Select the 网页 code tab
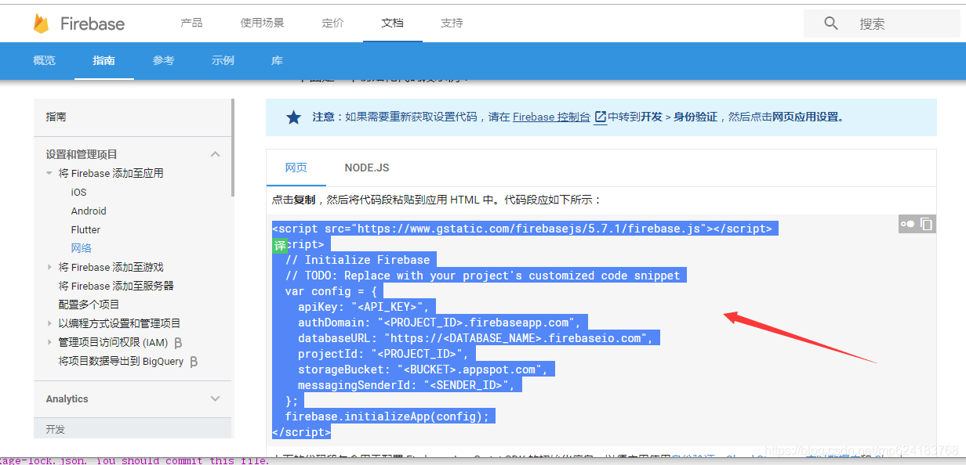The width and height of the screenshot is (966, 465). [x=296, y=168]
